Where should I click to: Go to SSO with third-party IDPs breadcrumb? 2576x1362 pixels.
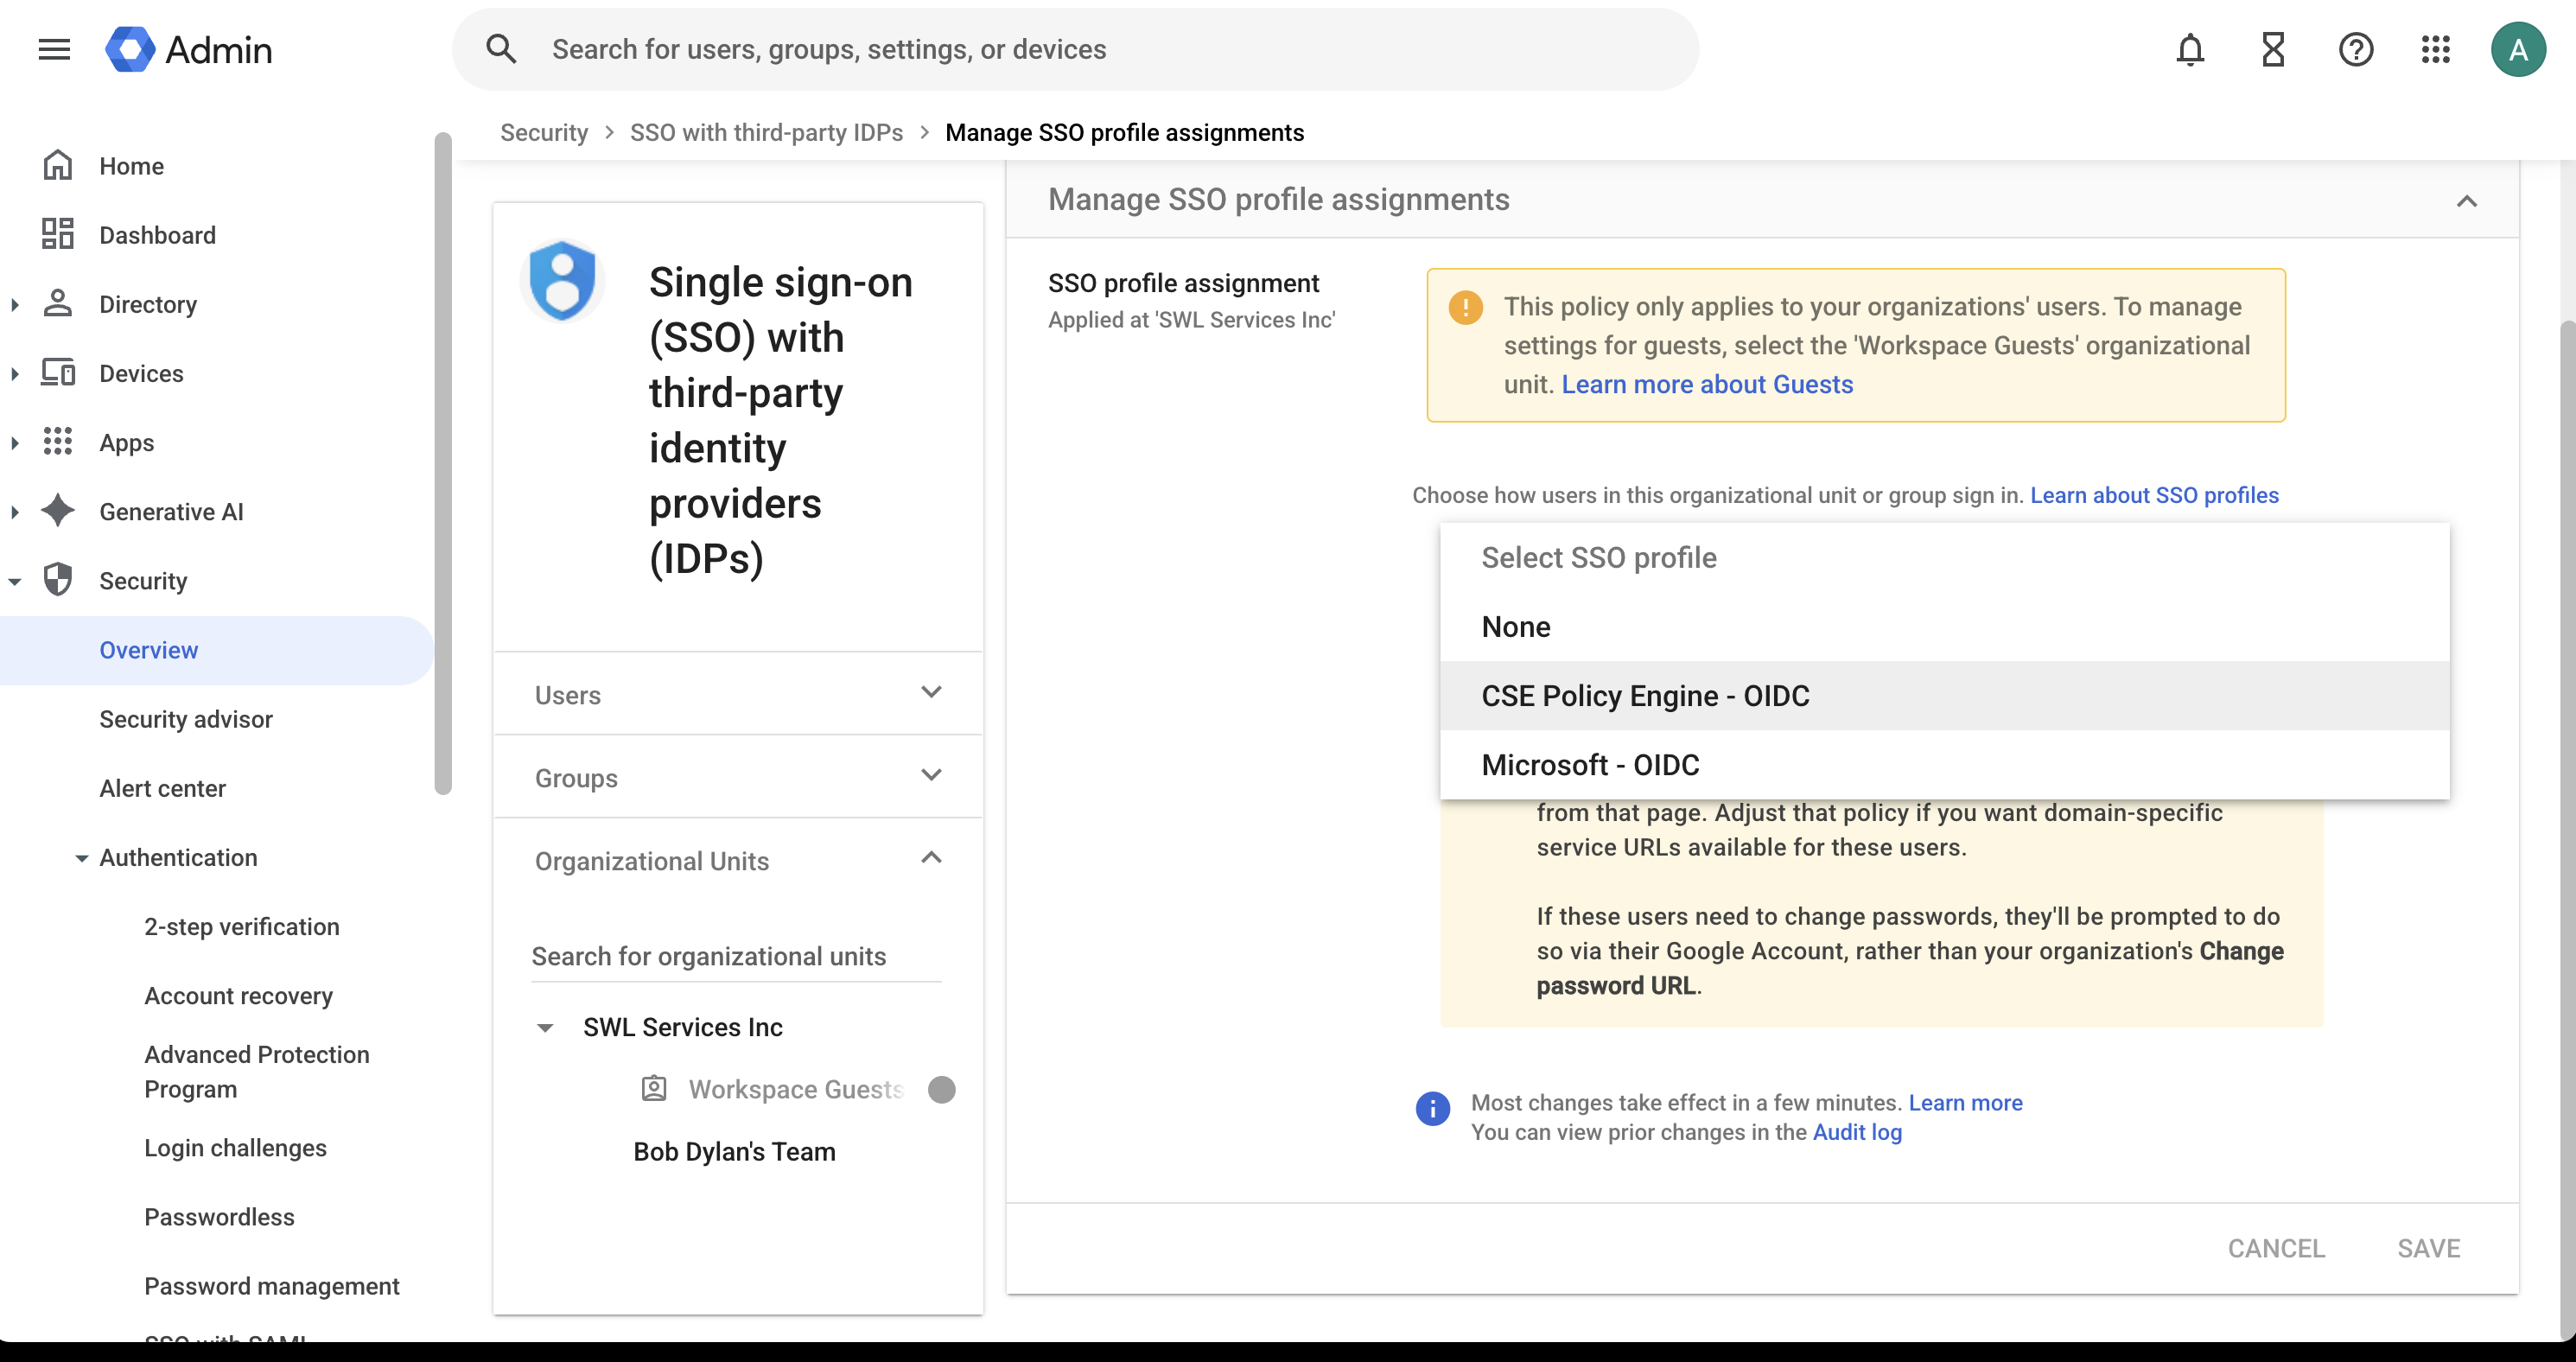[766, 132]
